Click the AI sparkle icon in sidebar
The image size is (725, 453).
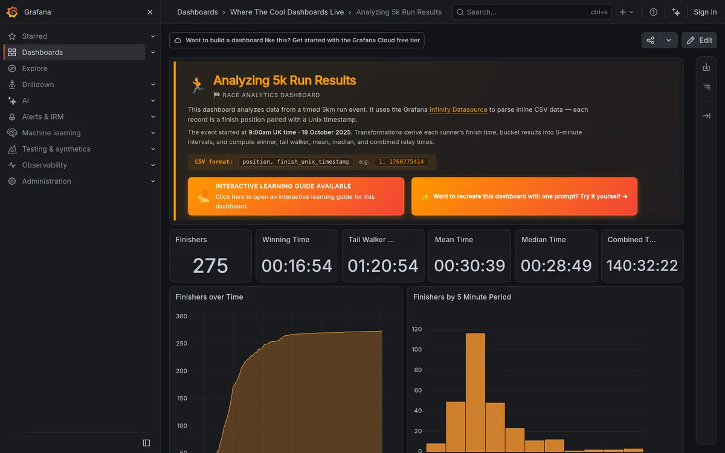click(12, 101)
